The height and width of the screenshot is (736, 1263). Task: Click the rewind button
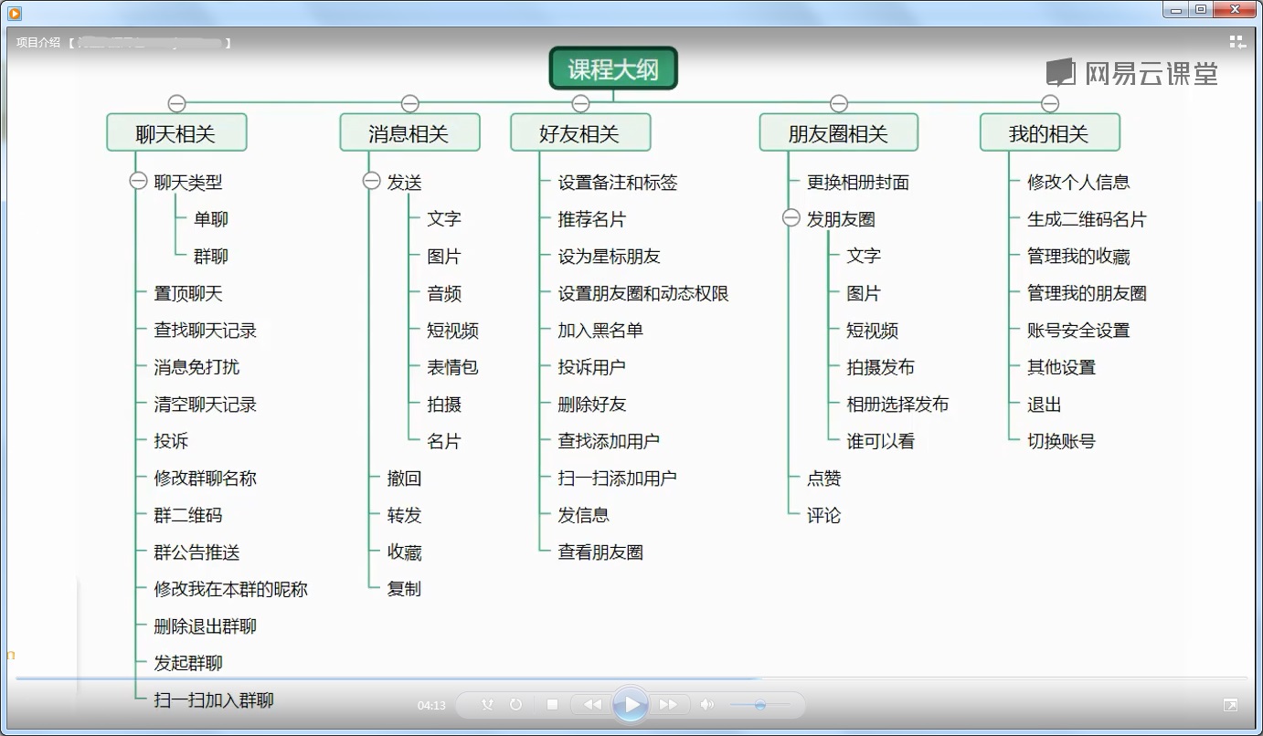click(x=593, y=705)
